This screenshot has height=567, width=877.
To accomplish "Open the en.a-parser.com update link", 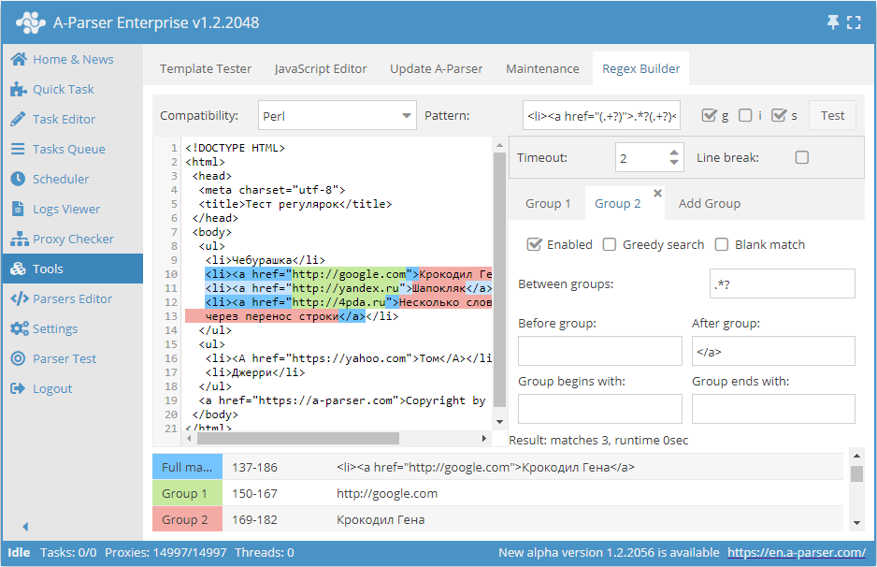I will (x=797, y=553).
